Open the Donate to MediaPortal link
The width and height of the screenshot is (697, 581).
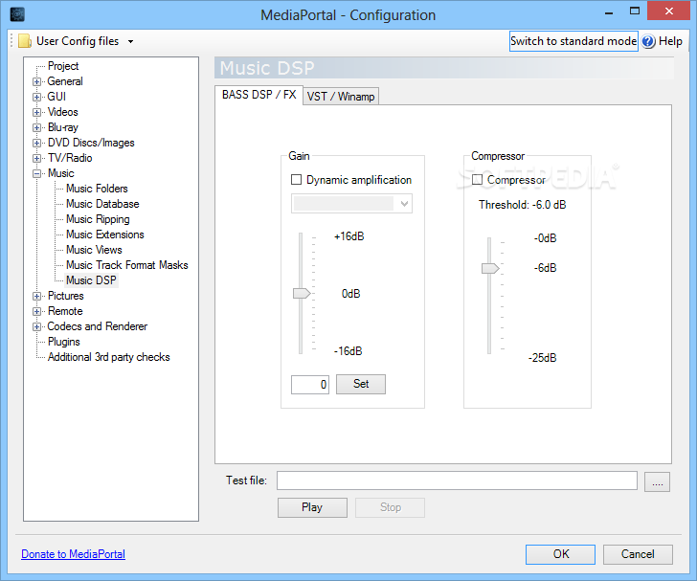click(x=74, y=554)
